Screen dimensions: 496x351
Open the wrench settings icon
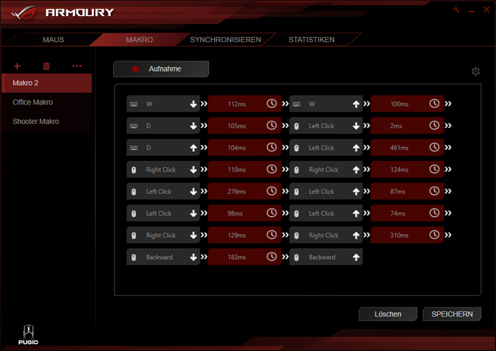(456, 10)
